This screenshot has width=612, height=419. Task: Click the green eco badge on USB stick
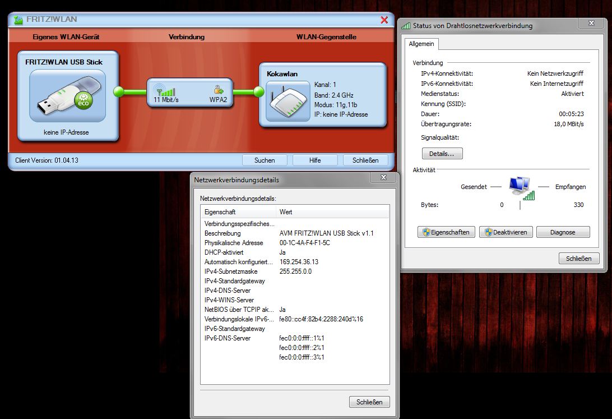click(83, 101)
